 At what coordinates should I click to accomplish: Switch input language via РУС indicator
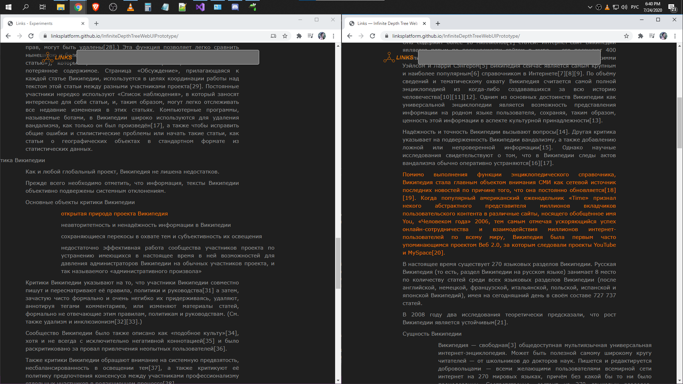635,7
